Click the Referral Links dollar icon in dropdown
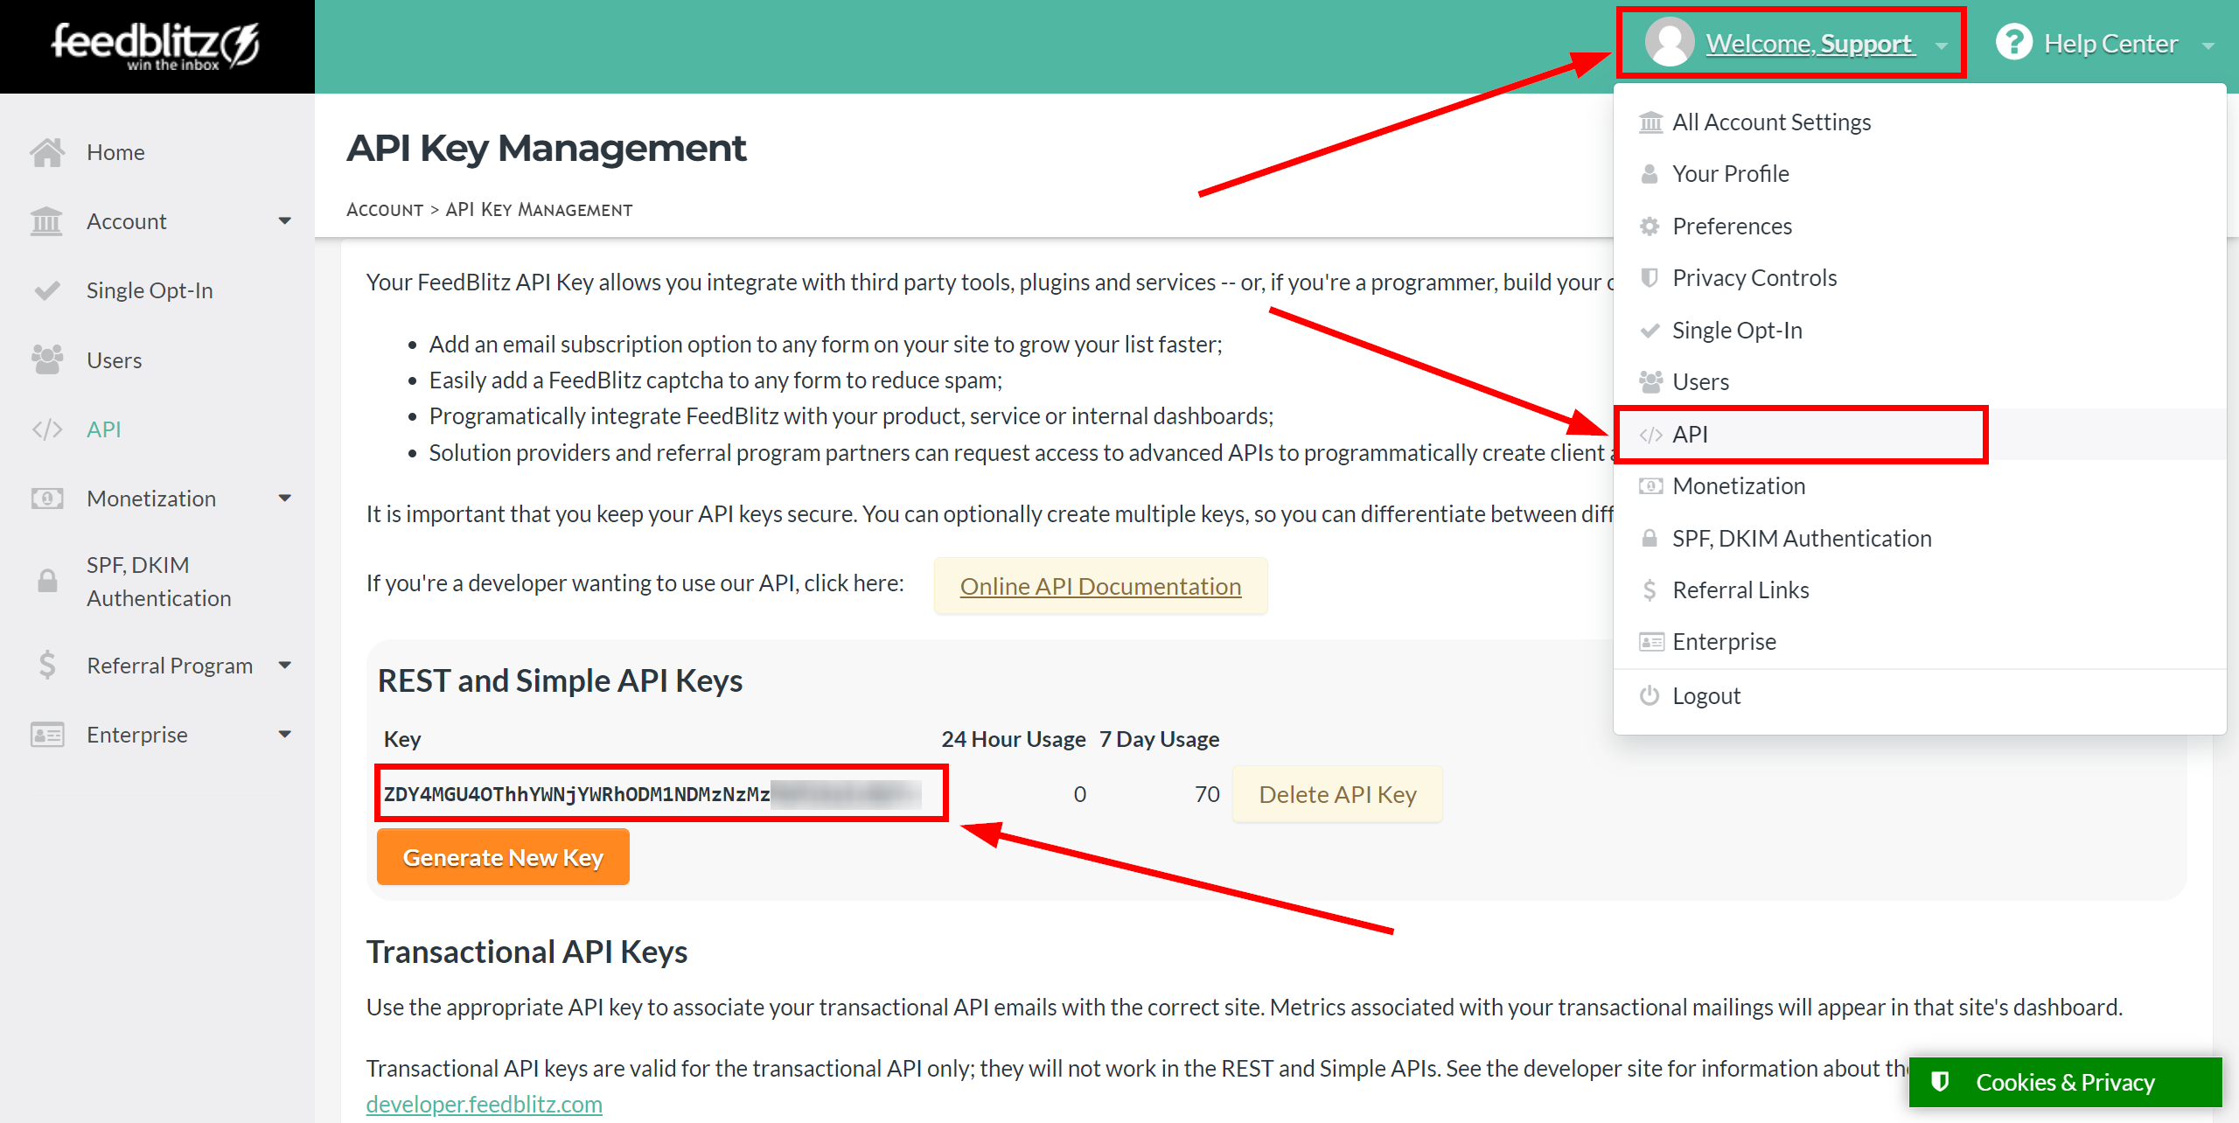This screenshot has height=1123, width=2239. pos(1650,590)
